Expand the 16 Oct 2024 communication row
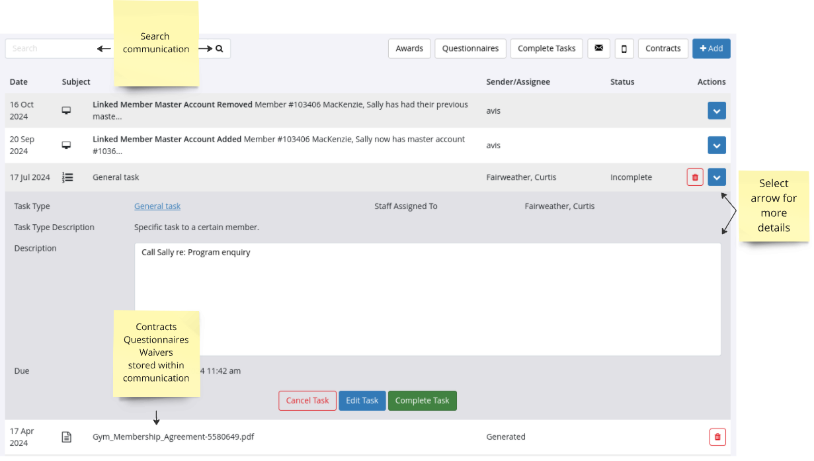Screen dimensions: 814x461 [x=716, y=110]
